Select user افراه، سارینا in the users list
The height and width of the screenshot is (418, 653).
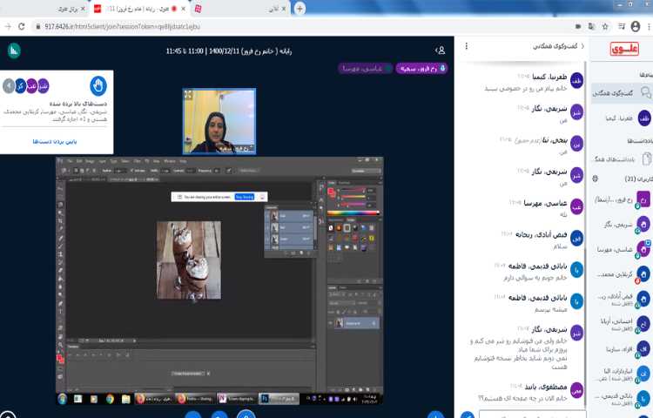tap(622, 349)
